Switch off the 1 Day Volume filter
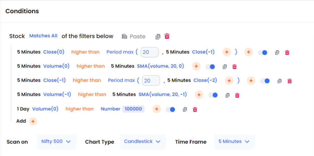This screenshot has width=314, height=156. [170, 109]
